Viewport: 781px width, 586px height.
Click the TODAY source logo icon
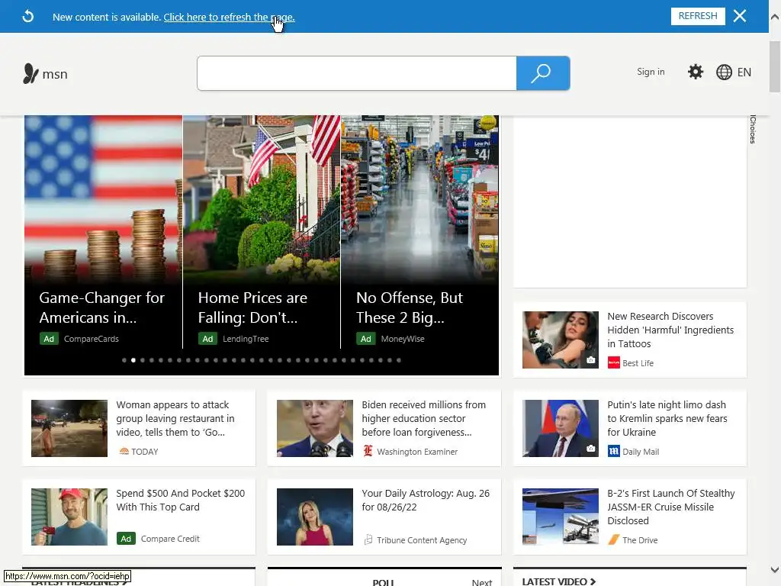tap(124, 452)
